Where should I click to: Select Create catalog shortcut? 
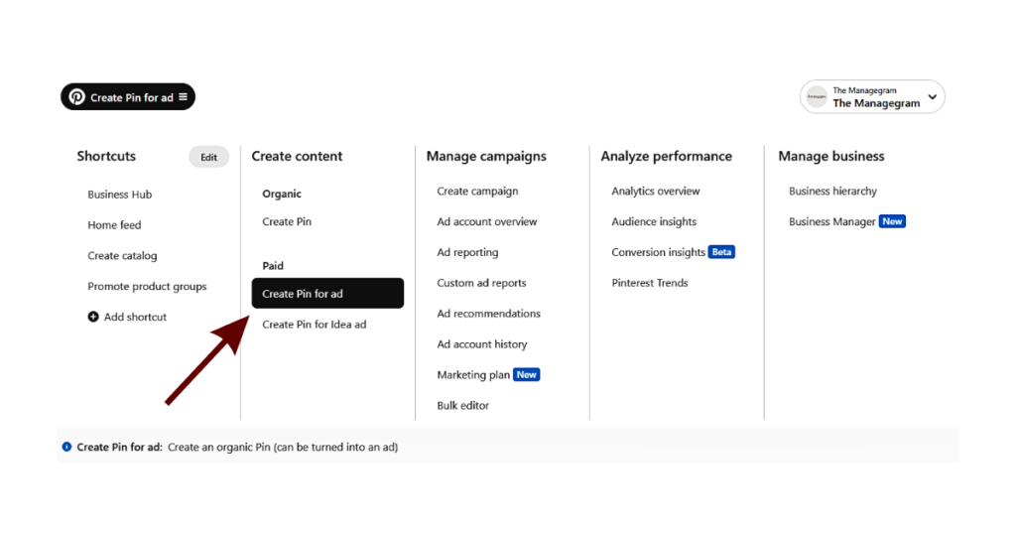(122, 256)
